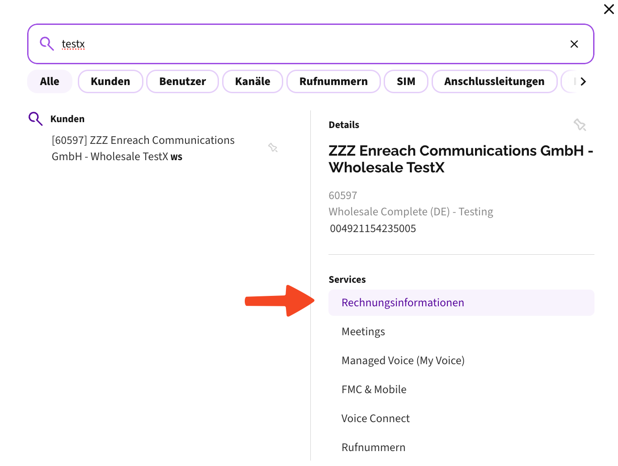Image resolution: width=618 pixels, height=466 pixels.
Task: Click the search icon beside the Kunden heading
Action: pos(35,119)
